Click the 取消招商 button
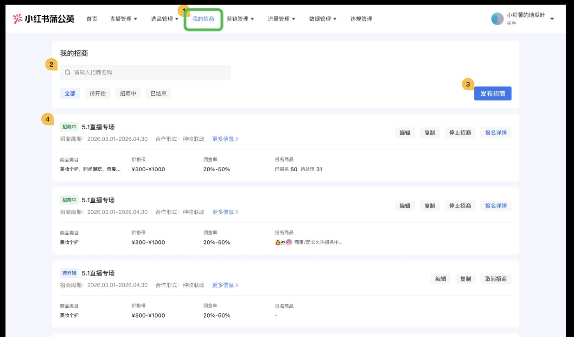Screen dimensions: 574x337 click(496, 279)
